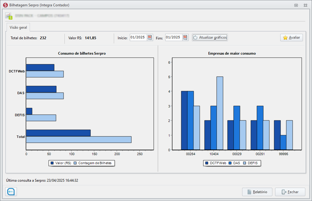Click the DCTFWeb bar for company 00264
The width and height of the screenshot is (312, 201).
click(x=184, y=120)
